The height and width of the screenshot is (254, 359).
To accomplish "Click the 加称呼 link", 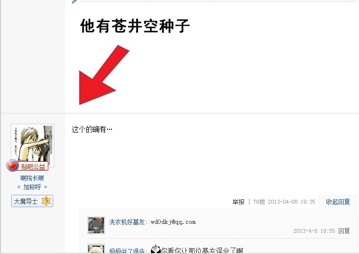I will pos(32,187).
